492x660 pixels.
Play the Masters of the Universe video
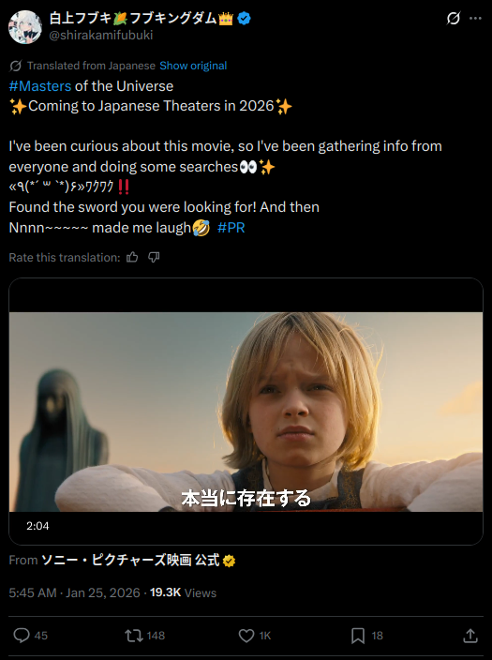point(246,412)
